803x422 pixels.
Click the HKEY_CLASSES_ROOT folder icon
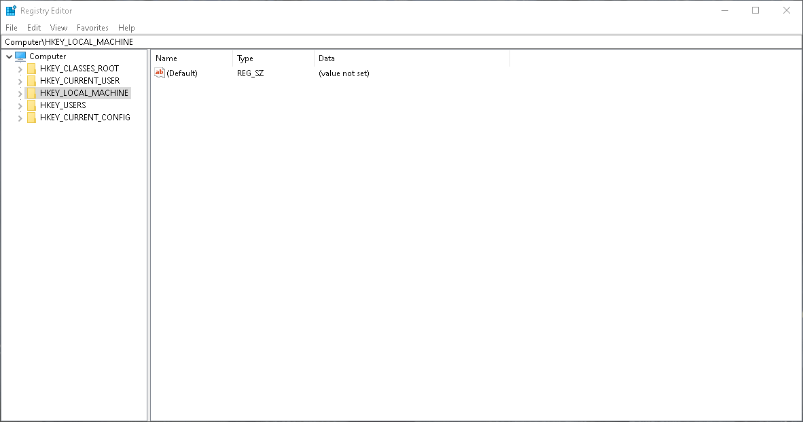pyautogui.click(x=32, y=69)
